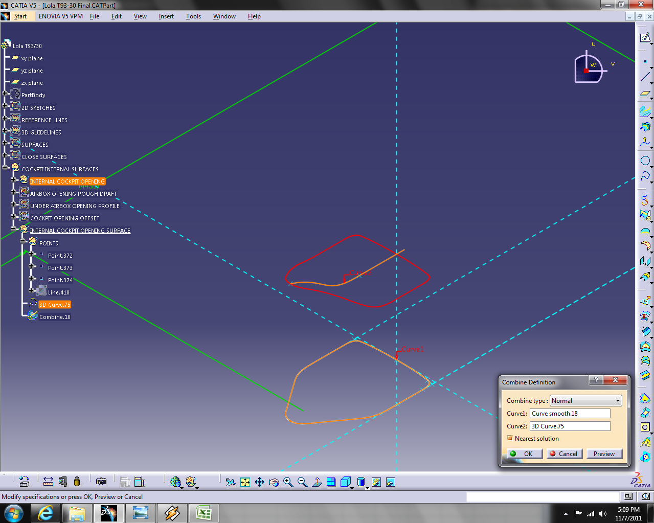Image resolution: width=654 pixels, height=523 pixels.
Task: Click the Zoom In magnifier icon
Action: [x=288, y=482]
